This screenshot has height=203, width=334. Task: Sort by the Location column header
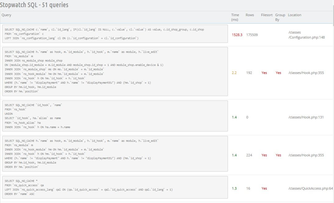[x=295, y=15]
